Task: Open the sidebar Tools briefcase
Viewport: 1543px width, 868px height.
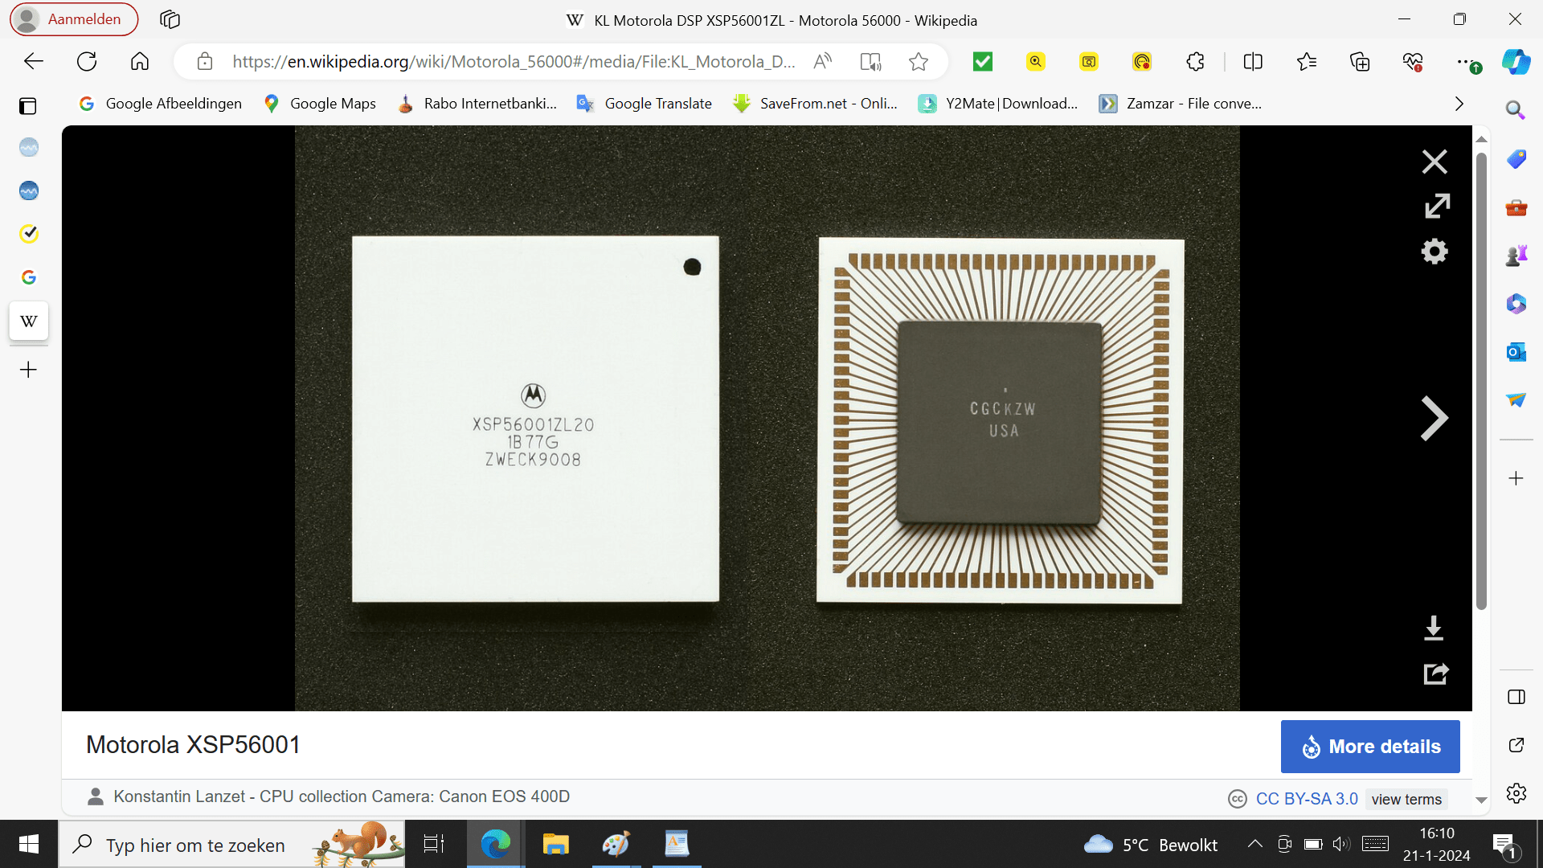Action: coord(1516,207)
